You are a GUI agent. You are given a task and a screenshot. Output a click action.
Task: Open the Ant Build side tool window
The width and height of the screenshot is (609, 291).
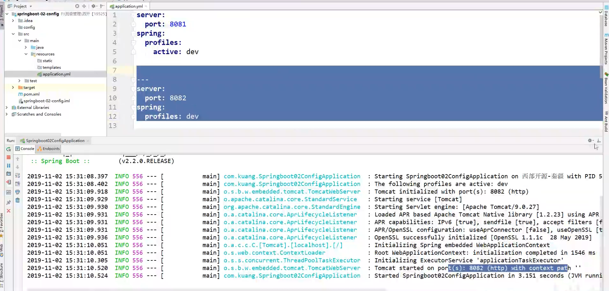pyautogui.click(x=606, y=121)
